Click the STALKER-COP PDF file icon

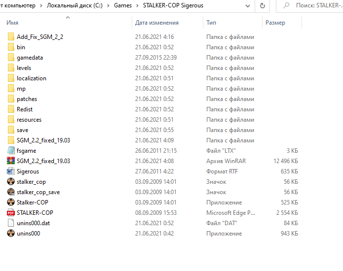11,212
